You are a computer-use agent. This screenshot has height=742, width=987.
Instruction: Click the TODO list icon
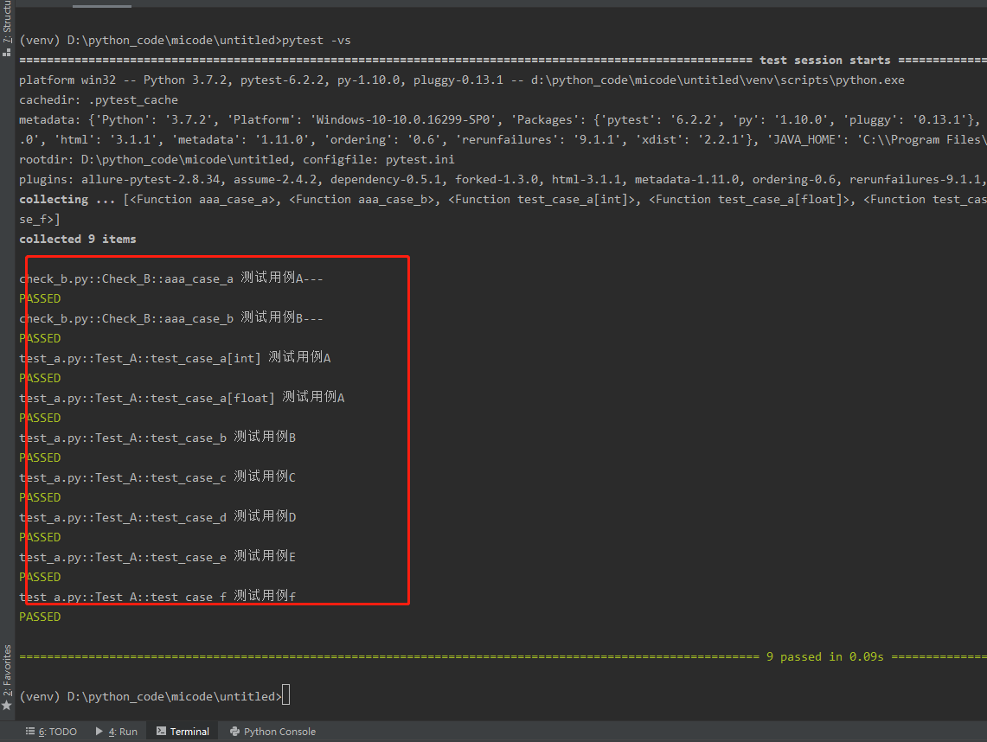click(30, 732)
